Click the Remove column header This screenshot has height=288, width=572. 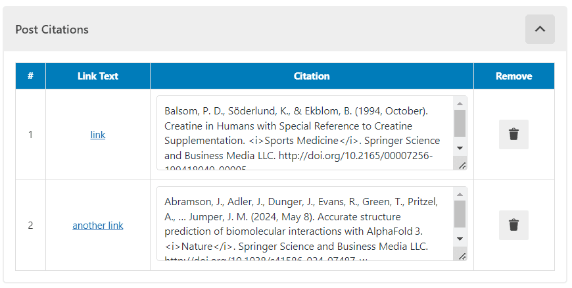click(x=513, y=76)
